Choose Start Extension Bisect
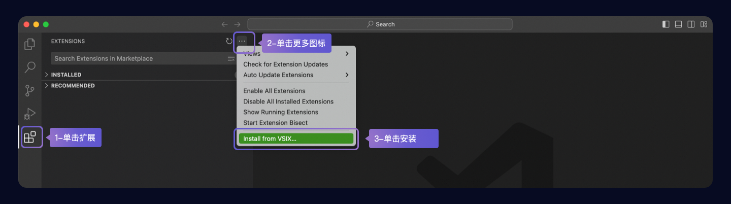Screen dimensions: 731x204 (296, 123)
